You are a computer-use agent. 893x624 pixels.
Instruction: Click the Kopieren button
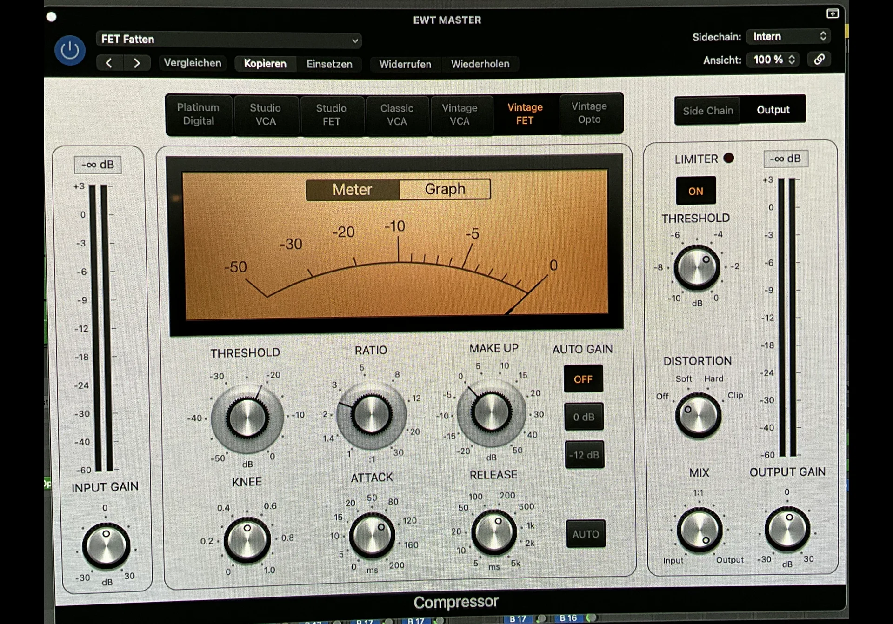265,64
